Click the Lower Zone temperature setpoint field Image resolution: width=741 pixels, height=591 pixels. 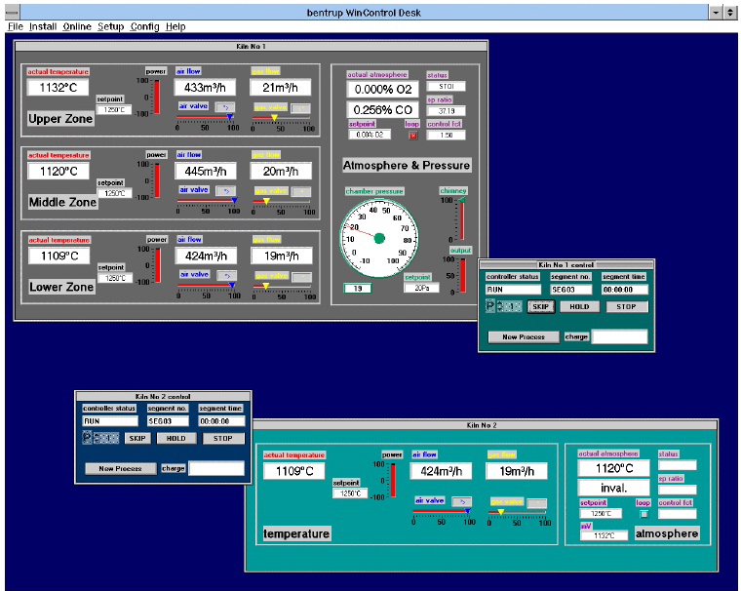coord(115,278)
